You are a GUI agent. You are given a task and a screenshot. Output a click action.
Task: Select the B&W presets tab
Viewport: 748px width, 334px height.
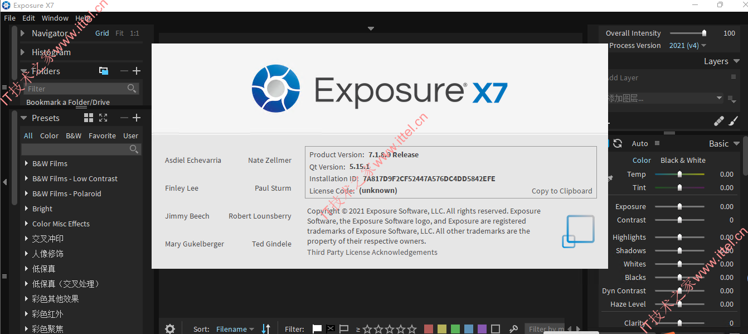pyautogui.click(x=74, y=135)
